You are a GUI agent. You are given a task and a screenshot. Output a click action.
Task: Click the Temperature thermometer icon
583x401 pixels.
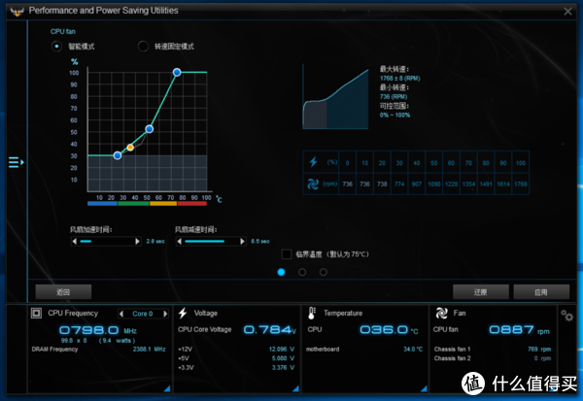312,313
